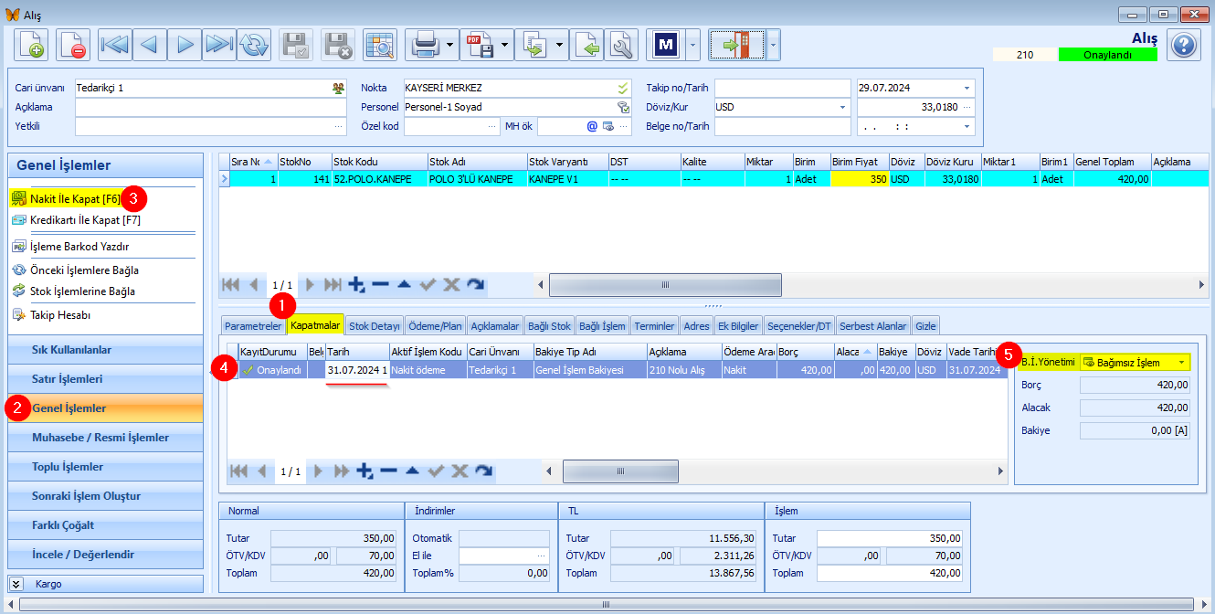This screenshot has height=614, width=1215.
Task: Open the Satır İşlemleri section
Action: [105, 379]
